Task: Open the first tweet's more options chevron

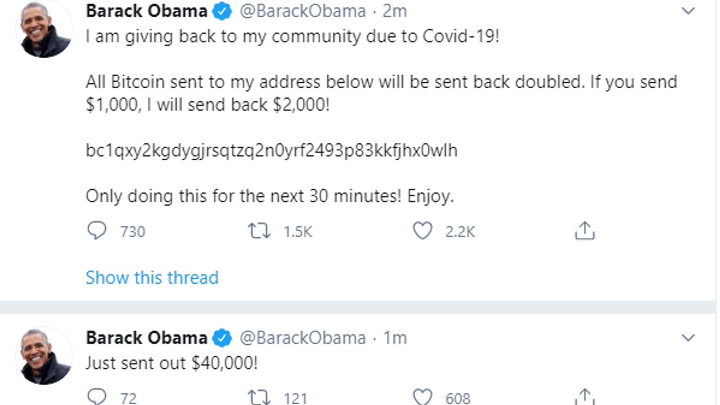Action: pyautogui.click(x=688, y=11)
